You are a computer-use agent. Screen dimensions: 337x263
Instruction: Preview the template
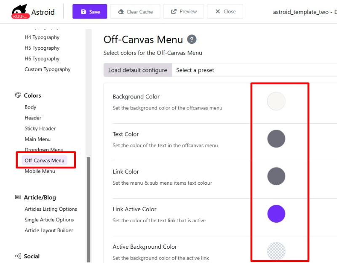tap(183, 12)
